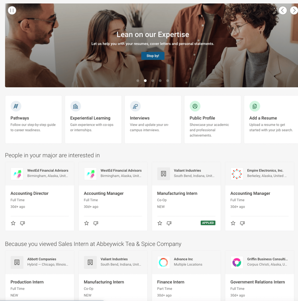The width and height of the screenshot is (298, 301).
Task: Open Government Relations Intern job listing
Action: coord(257,282)
